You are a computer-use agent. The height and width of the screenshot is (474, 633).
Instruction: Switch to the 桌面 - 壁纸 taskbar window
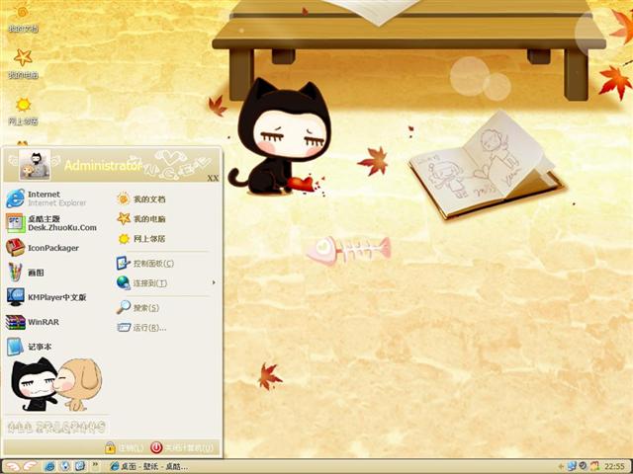[149, 467]
